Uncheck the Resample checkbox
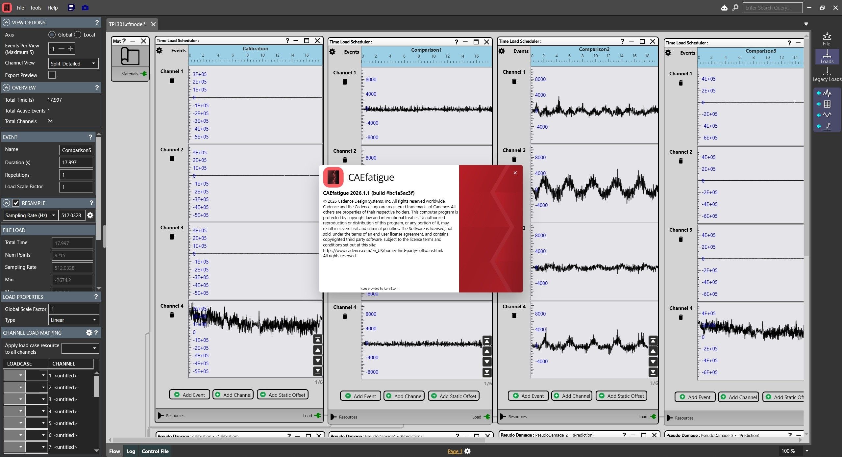The width and height of the screenshot is (842, 457). click(x=16, y=203)
